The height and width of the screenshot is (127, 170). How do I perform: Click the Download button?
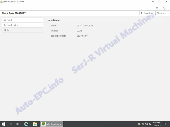[147, 13]
